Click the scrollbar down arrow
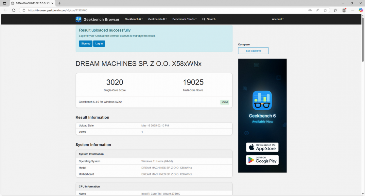The image size is (365, 196). point(363,194)
